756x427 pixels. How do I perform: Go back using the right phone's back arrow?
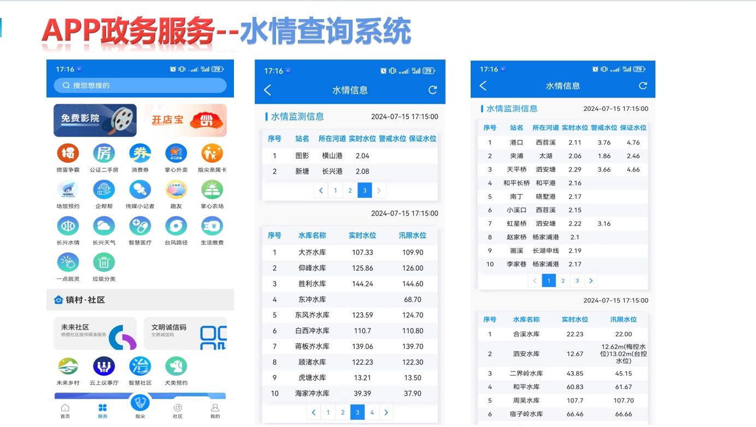point(483,86)
